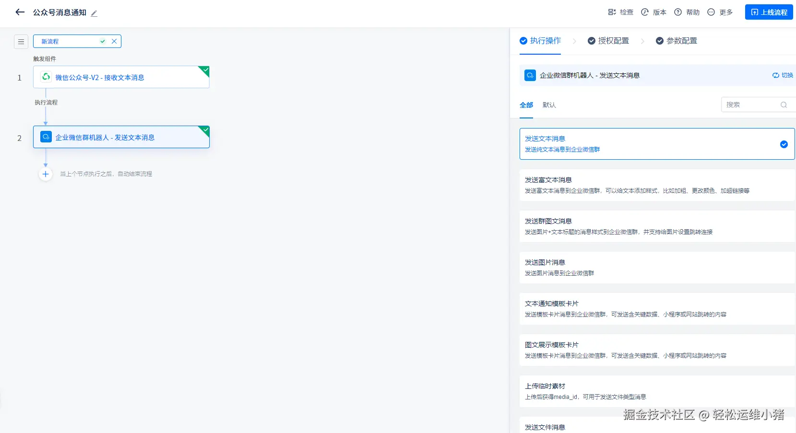Confirm the 新流程 name with the checkmark
Viewport: 796px width, 433px height.
103,42
